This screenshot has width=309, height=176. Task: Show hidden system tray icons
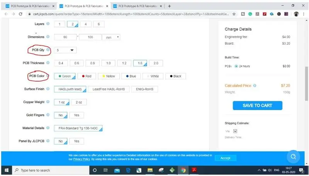pyautogui.click(x=259, y=170)
